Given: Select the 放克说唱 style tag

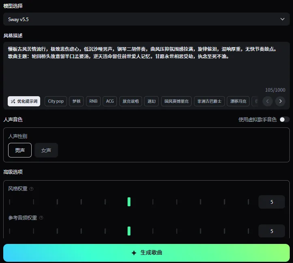Looking at the screenshot, I should 131,101.
